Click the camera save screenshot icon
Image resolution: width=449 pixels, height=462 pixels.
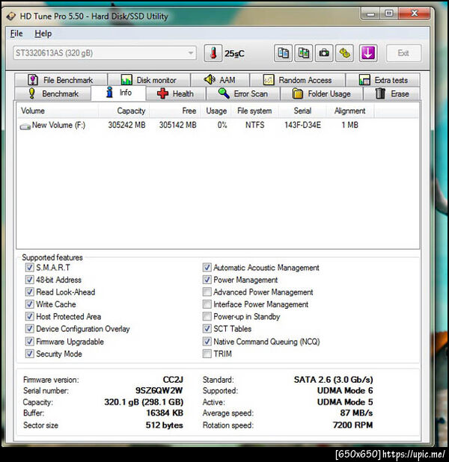click(324, 53)
